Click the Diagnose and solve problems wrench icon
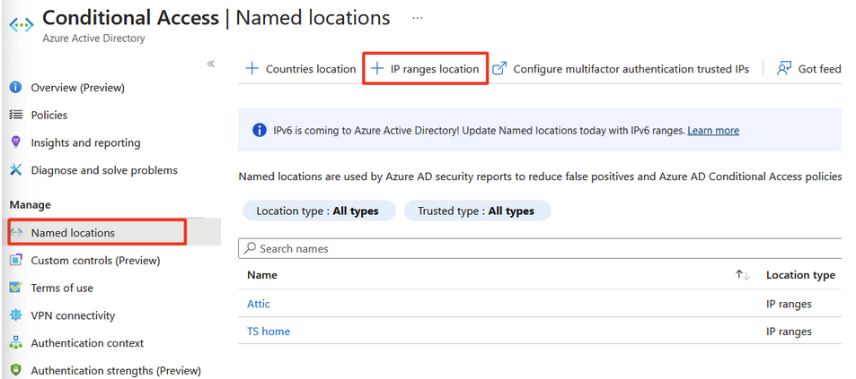 coord(15,170)
